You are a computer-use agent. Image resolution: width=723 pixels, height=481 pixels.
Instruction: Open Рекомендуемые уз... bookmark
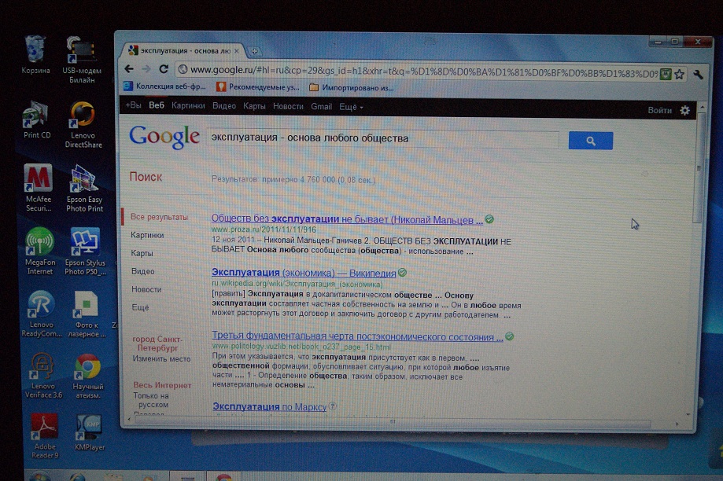click(258, 86)
